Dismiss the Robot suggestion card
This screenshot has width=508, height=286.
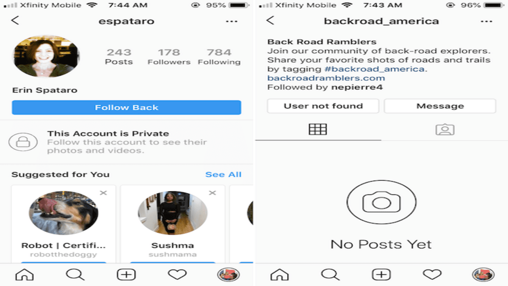coord(103,193)
